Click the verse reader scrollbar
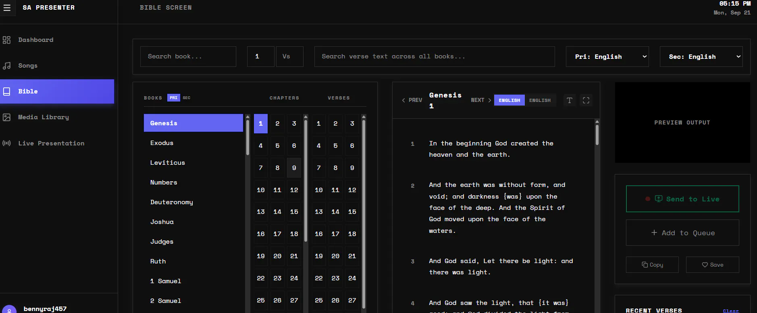The height and width of the screenshot is (313, 757). [597, 135]
